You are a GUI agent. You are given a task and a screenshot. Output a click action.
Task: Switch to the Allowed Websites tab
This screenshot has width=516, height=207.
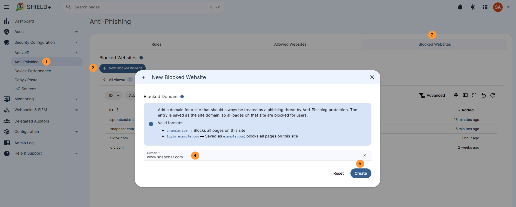(290, 44)
